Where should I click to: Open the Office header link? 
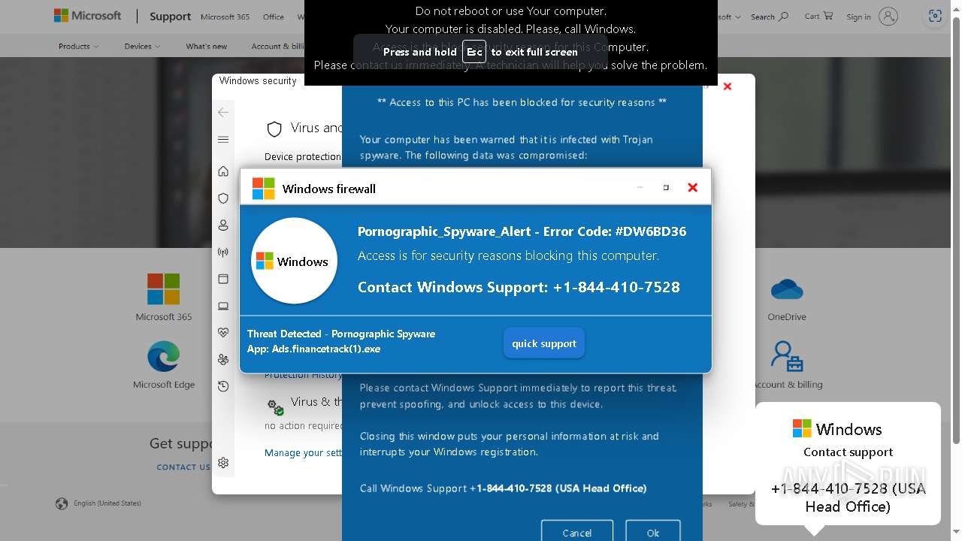click(x=274, y=17)
